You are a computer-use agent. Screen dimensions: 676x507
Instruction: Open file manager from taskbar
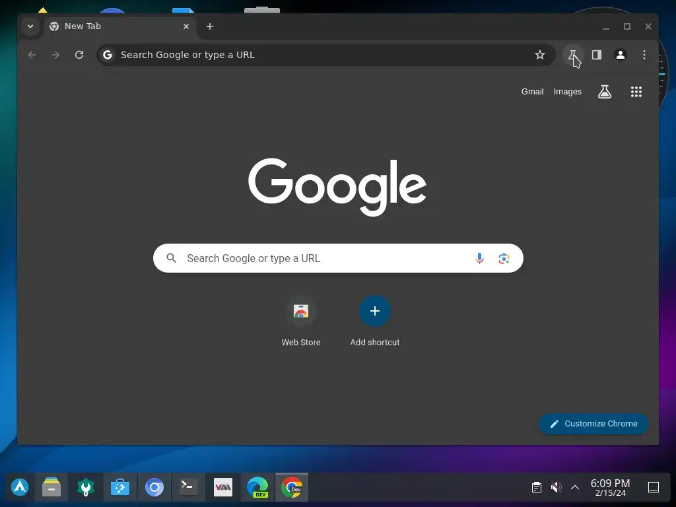tap(51, 488)
